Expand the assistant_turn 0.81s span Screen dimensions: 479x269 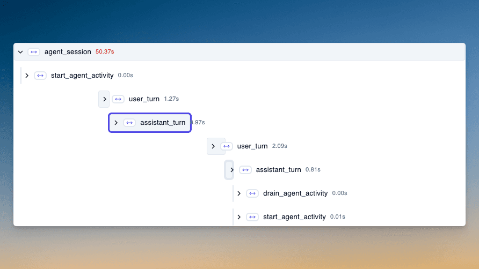pyautogui.click(x=231, y=170)
